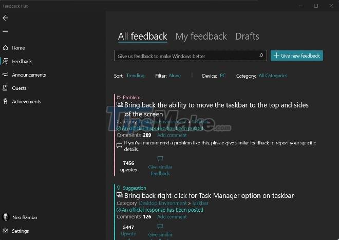Open the Sort Trending dropdown
The height and width of the screenshot is (240, 339).
coord(135,76)
